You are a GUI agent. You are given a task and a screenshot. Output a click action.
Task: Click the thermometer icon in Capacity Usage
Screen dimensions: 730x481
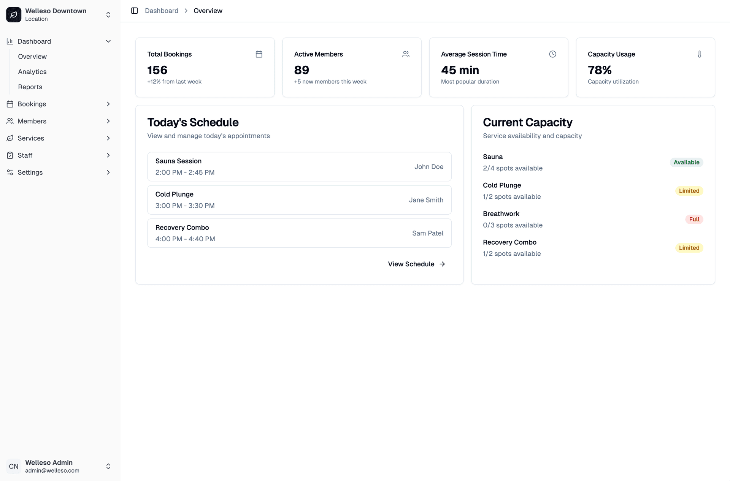tap(699, 54)
